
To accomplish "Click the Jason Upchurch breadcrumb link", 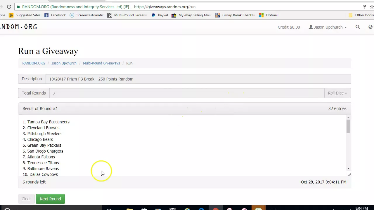I will click(x=64, y=63).
